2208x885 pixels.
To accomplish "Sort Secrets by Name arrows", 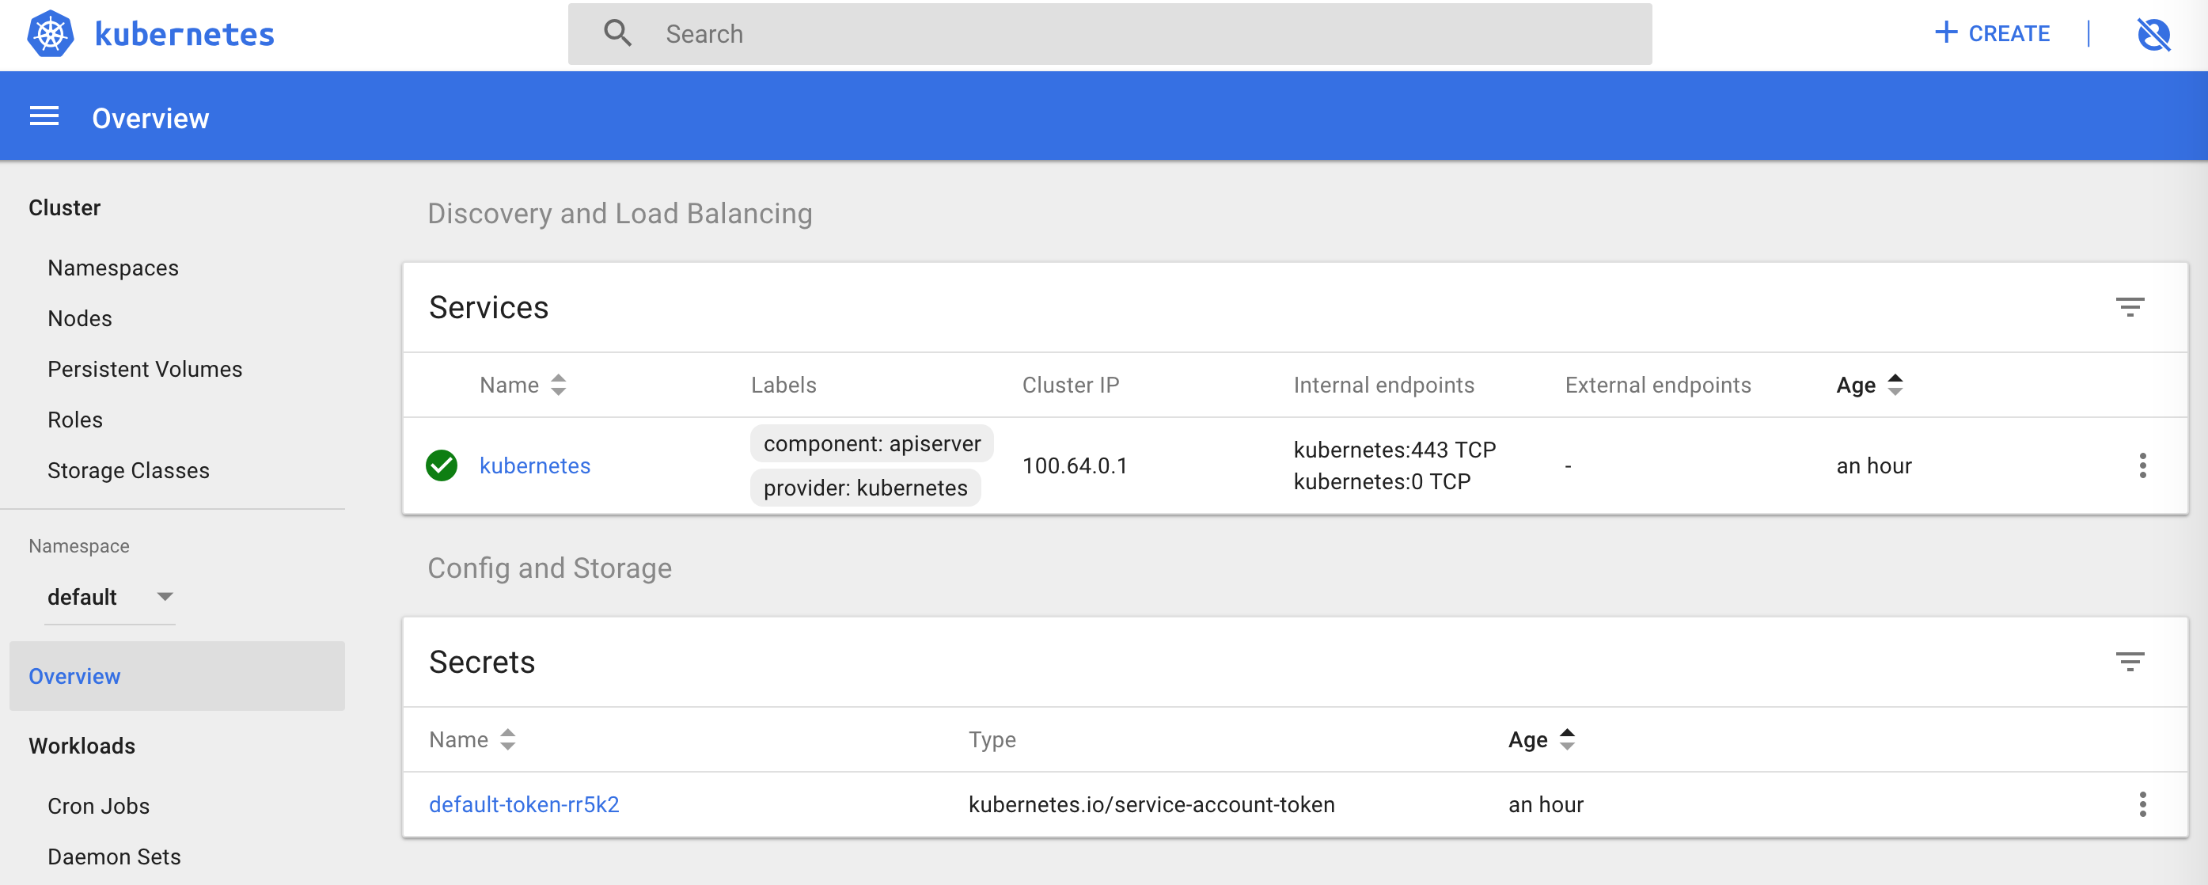I will 507,739.
